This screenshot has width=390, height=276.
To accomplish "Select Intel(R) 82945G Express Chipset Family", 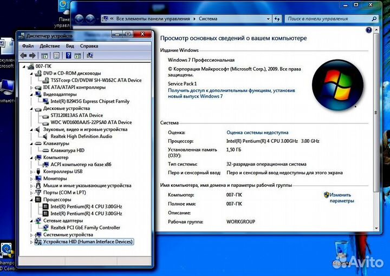I will click(x=90, y=101).
